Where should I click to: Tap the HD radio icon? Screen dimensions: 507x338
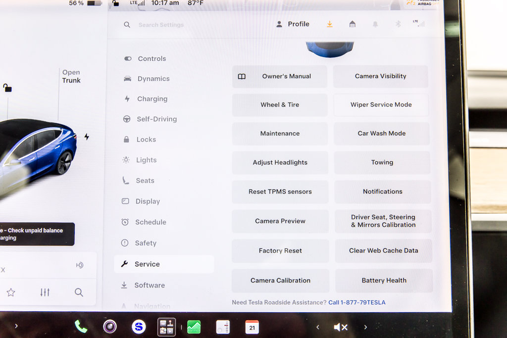pyautogui.click(x=80, y=265)
